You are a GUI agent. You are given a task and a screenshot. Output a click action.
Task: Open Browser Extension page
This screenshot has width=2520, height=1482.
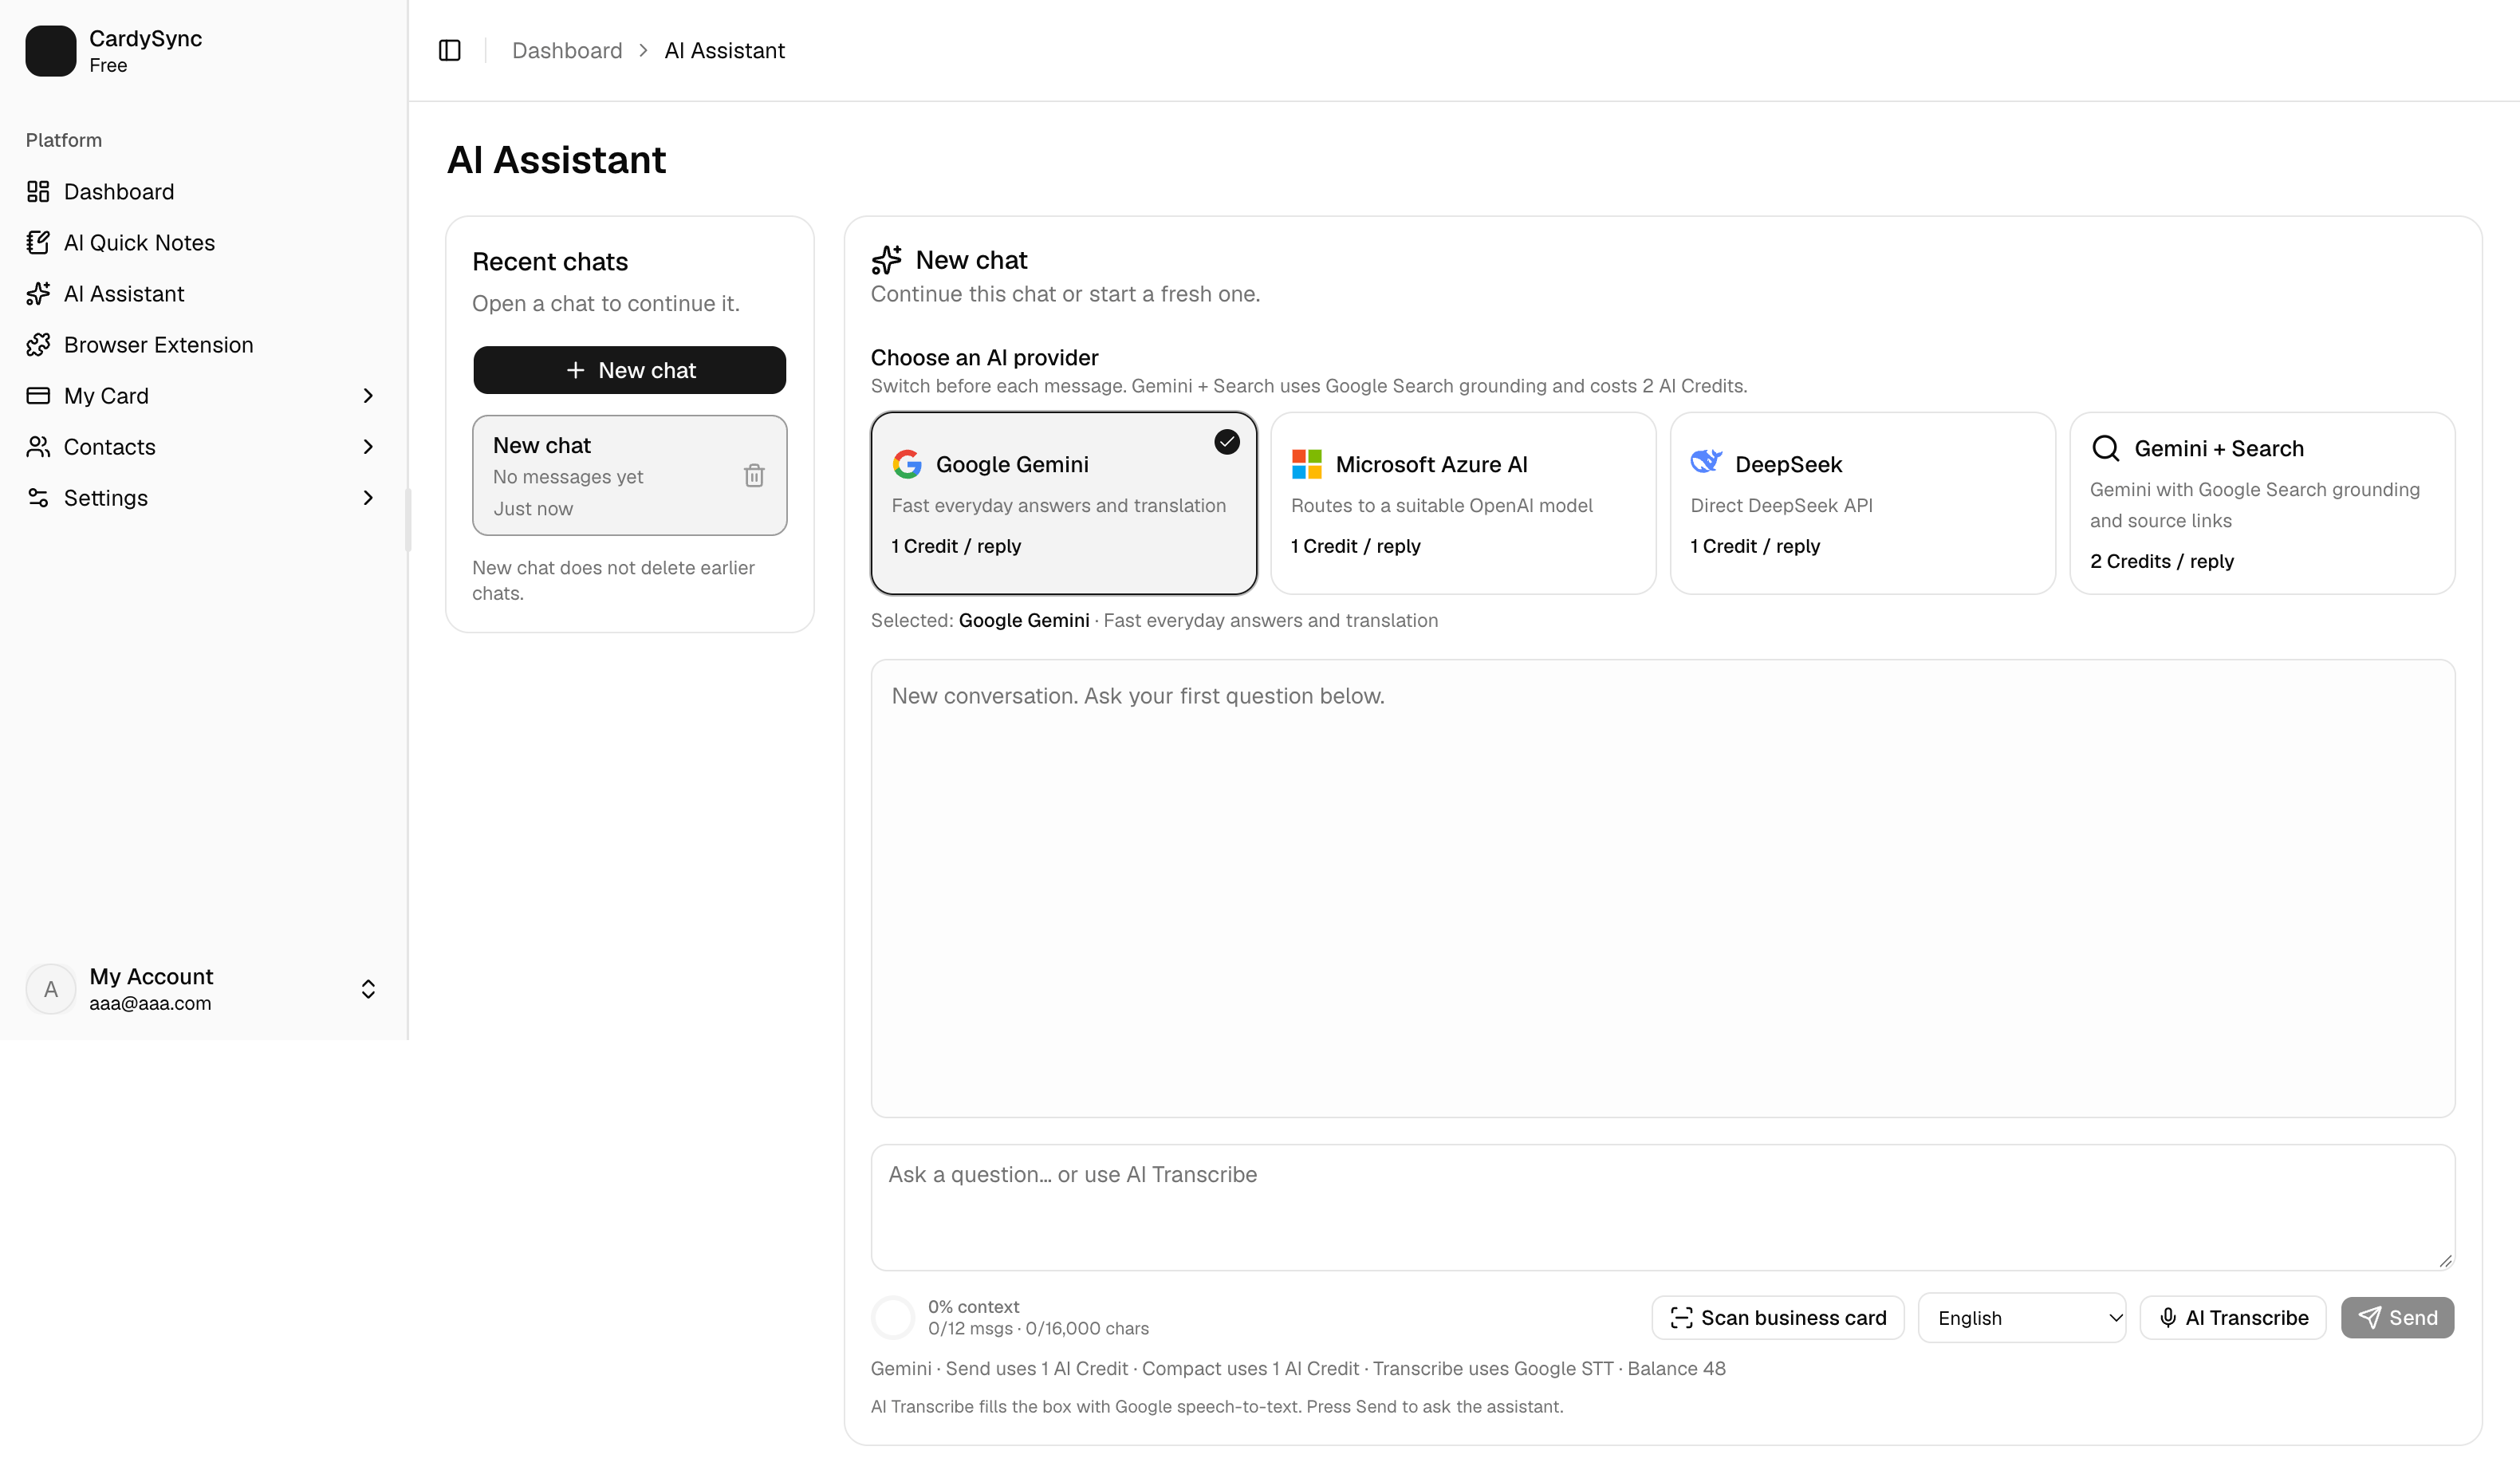pos(204,344)
